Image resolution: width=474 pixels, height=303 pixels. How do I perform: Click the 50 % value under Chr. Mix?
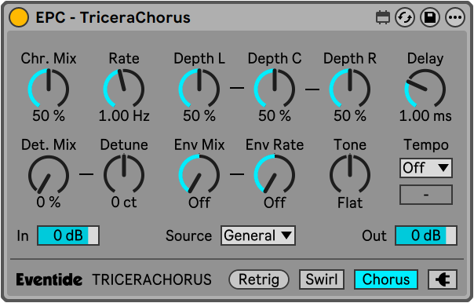(x=49, y=116)
